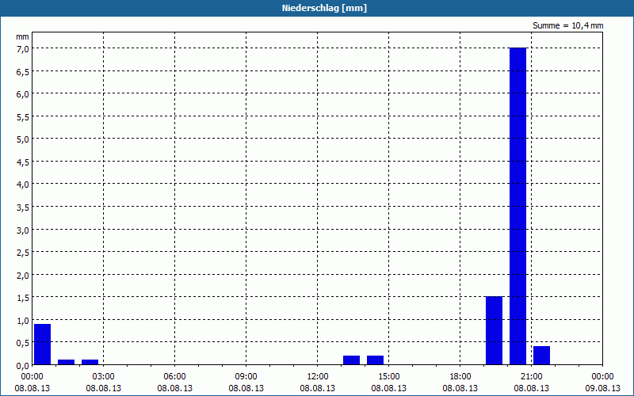This screenshot has width=634, height=396.
Task: Select the 0,0 y-axis value
Action: click(x=22, y=366)
